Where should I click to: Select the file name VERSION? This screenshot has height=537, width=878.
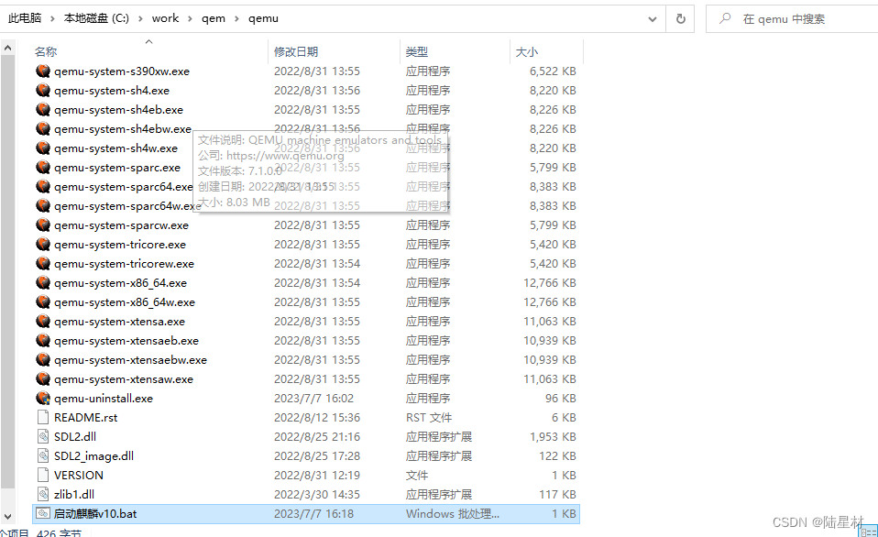pyautogui.click(x=79, y=475)
